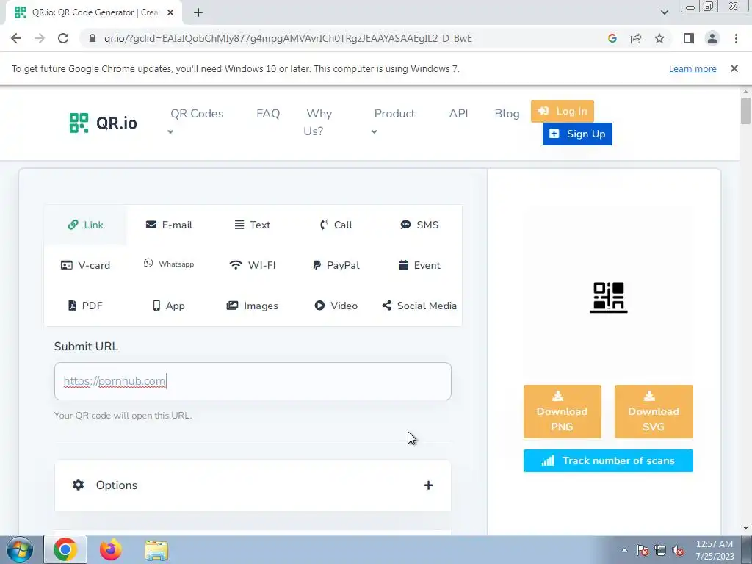The image size is (752, 564).
Task: Bookmark this page with star icon
Action: tap(659, 38)
